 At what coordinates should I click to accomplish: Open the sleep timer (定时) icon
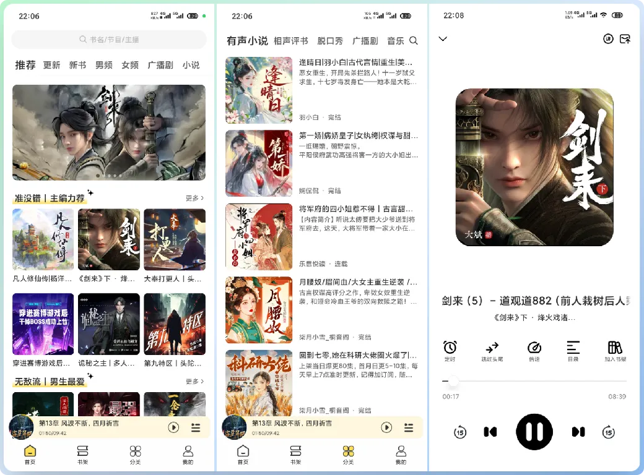click(x=450, y=348)
